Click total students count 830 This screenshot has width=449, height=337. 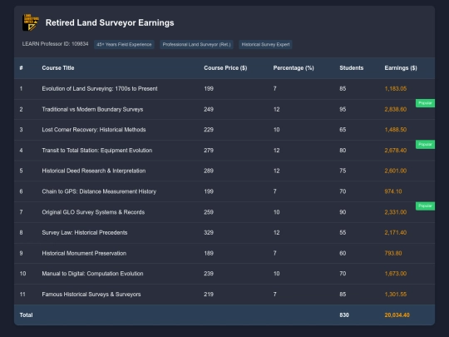[344, 315]
